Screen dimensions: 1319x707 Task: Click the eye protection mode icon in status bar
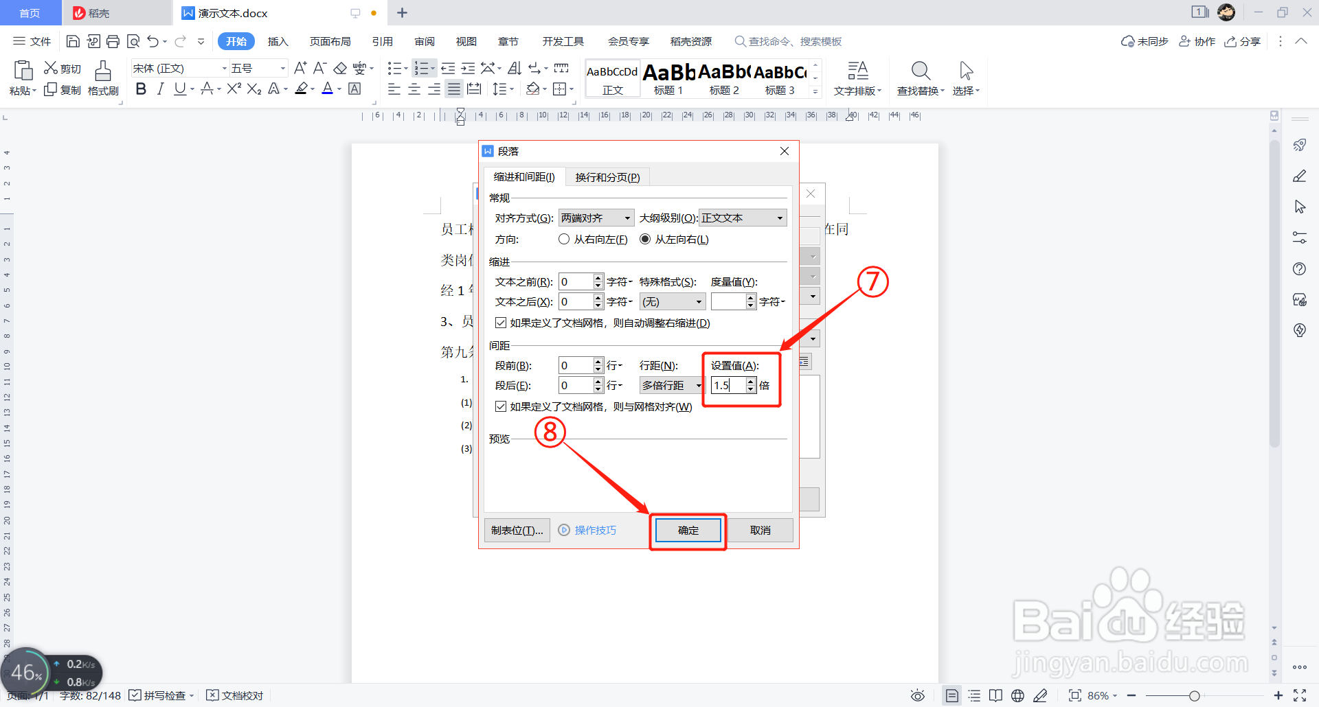(x=917, y=695)
